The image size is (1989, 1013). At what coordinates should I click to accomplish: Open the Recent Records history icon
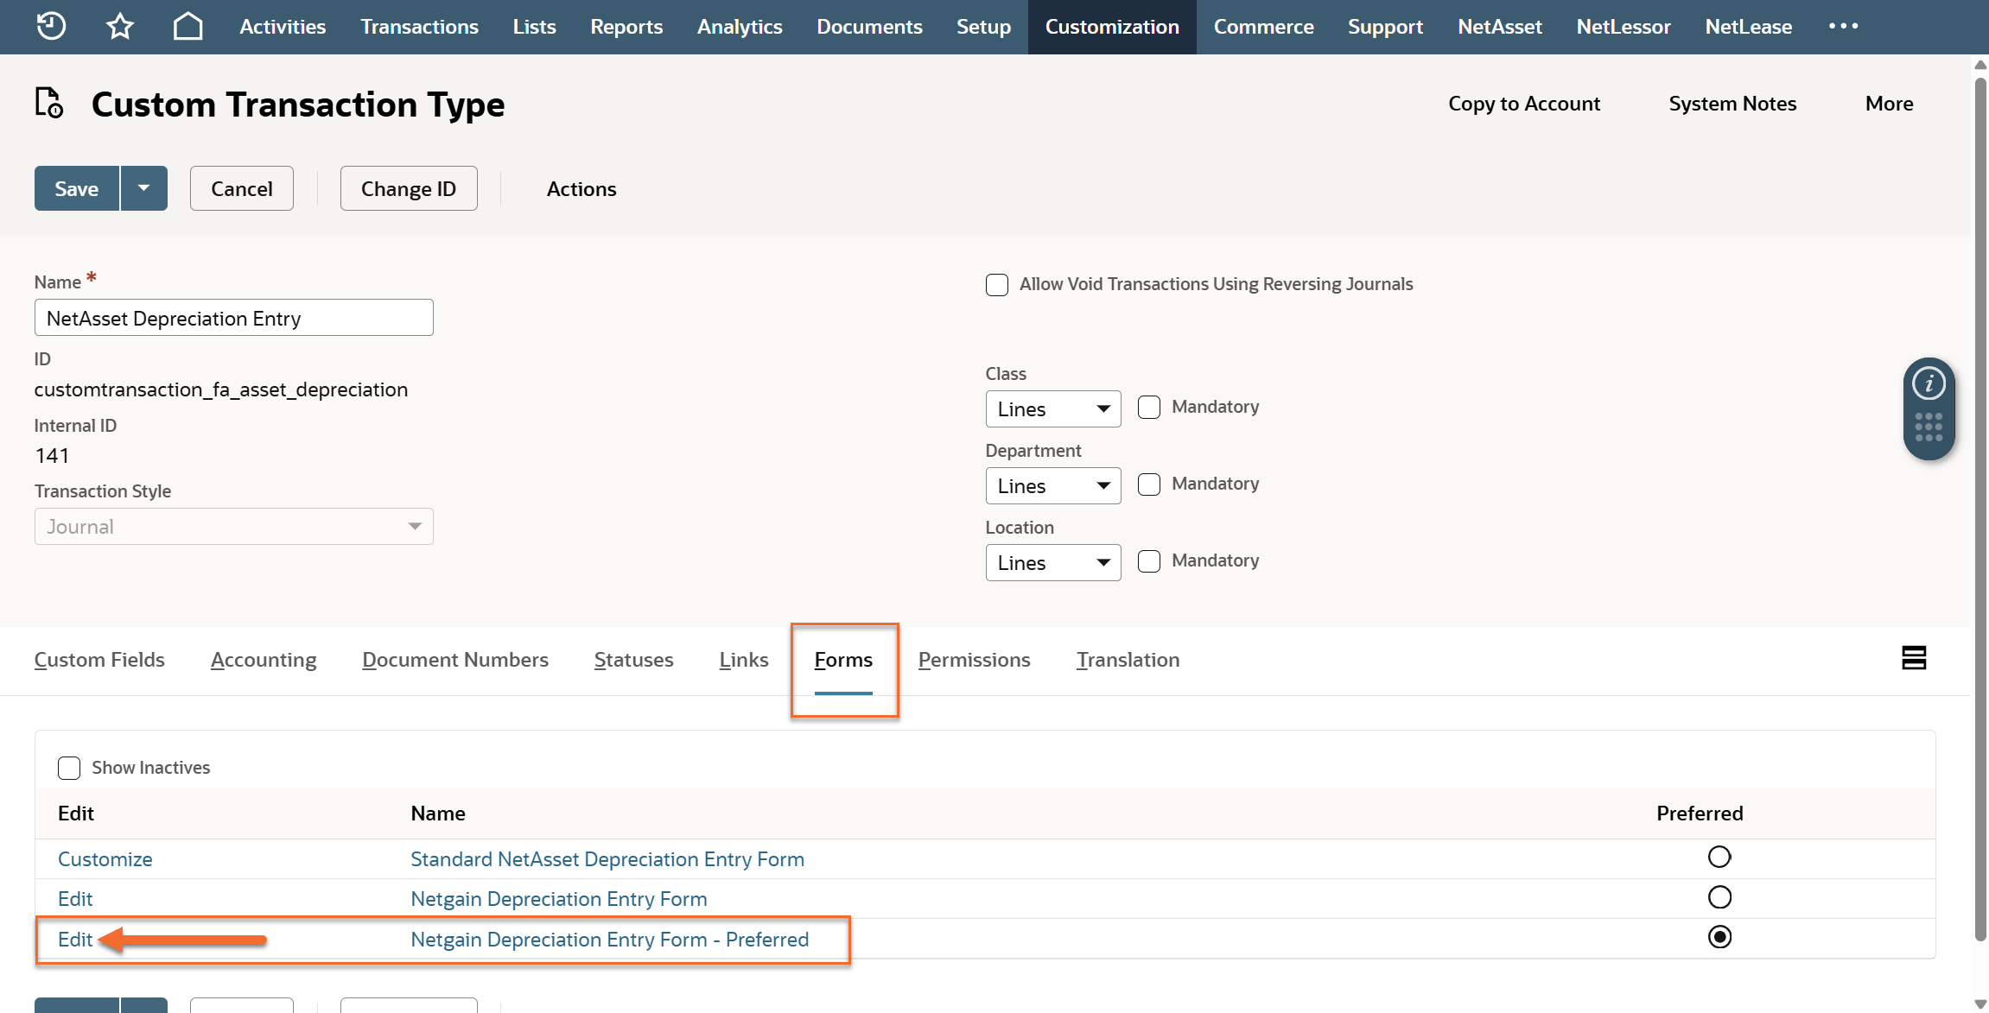pyautogui.click(x=51, y=26)
